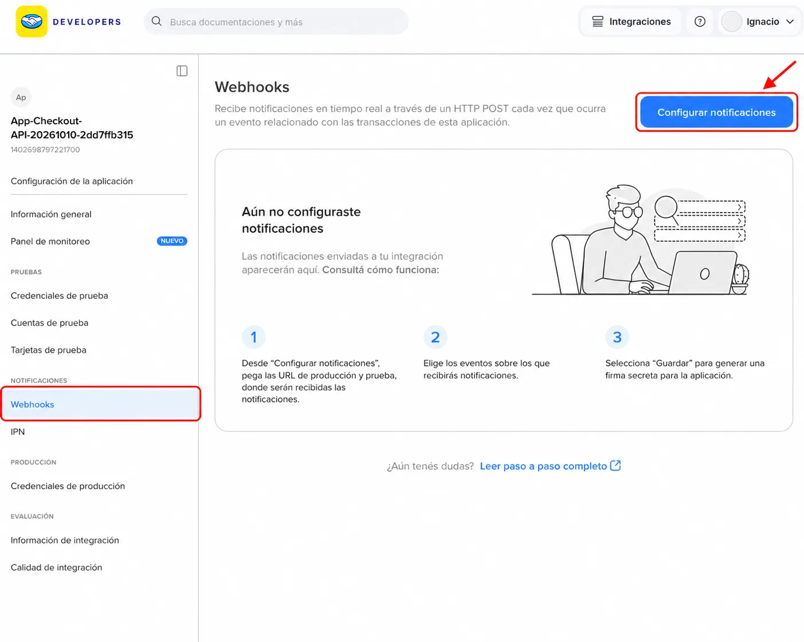Select Calidad de integración
Image resolution: width=804 pixels, height=642 pixels.
tap(57, 567)
